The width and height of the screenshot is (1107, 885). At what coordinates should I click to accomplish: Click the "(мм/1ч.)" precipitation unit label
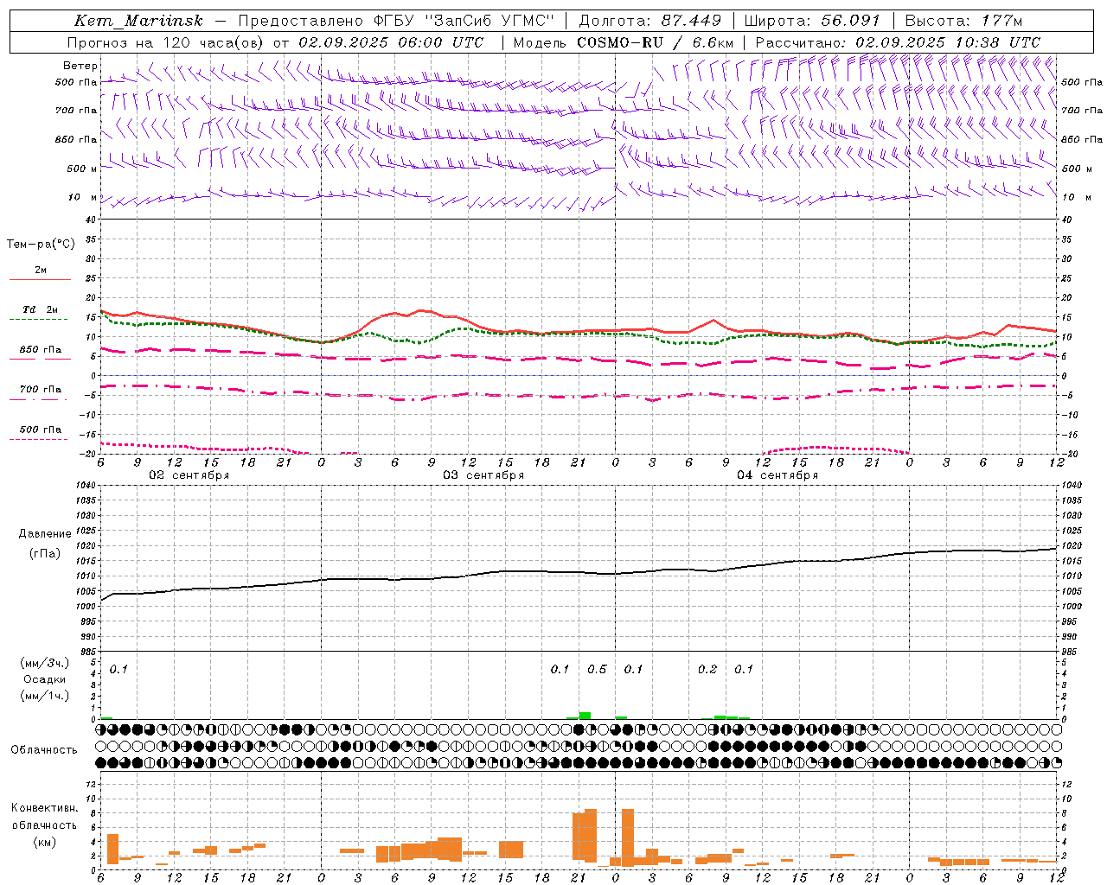45,696
